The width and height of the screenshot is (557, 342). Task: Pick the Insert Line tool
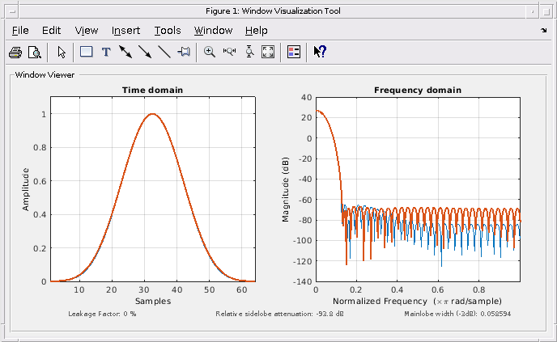click(164, 53)
